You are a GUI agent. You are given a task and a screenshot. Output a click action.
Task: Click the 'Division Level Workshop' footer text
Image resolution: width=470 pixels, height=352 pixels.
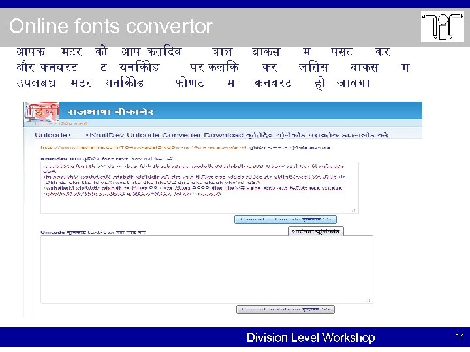click(x=311, y=338)
